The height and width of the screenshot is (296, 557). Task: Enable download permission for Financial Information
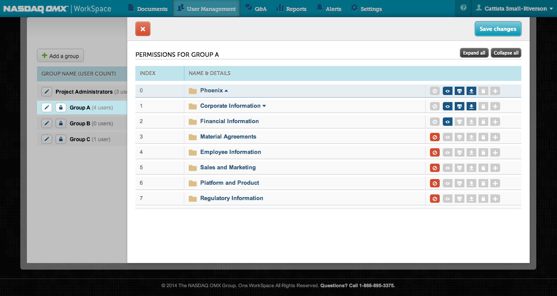[x=471, y=122]
